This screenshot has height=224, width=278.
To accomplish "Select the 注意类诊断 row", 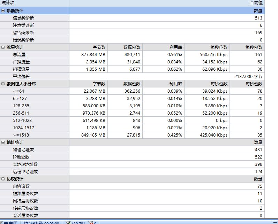I will (132, 25).
